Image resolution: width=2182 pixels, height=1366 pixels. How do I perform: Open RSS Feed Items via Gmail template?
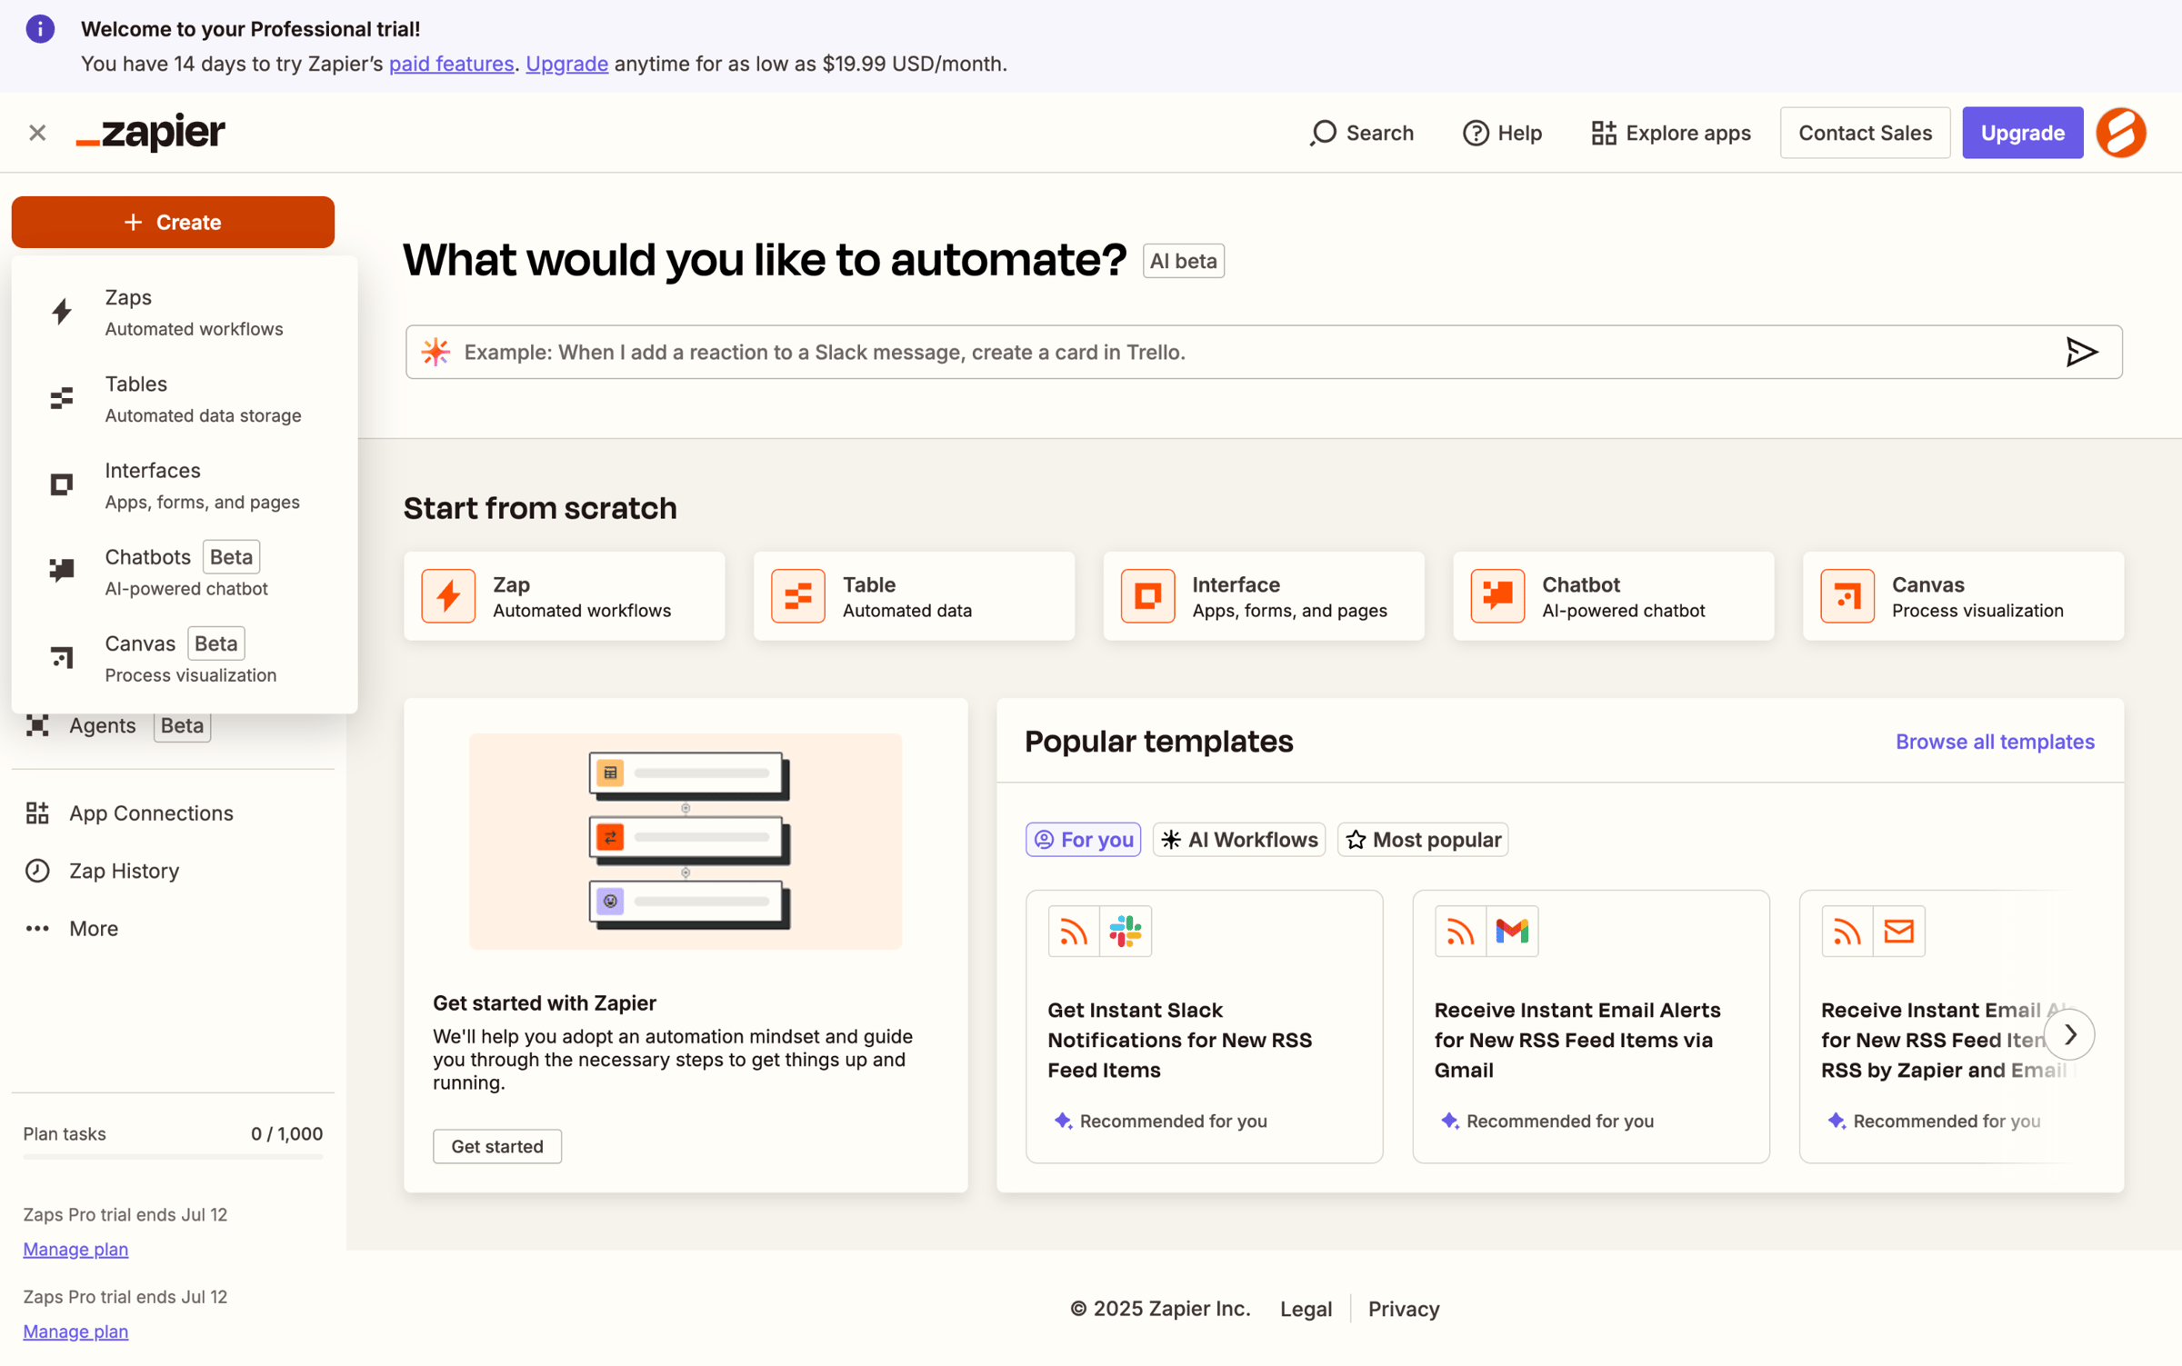(1591, 1026)
